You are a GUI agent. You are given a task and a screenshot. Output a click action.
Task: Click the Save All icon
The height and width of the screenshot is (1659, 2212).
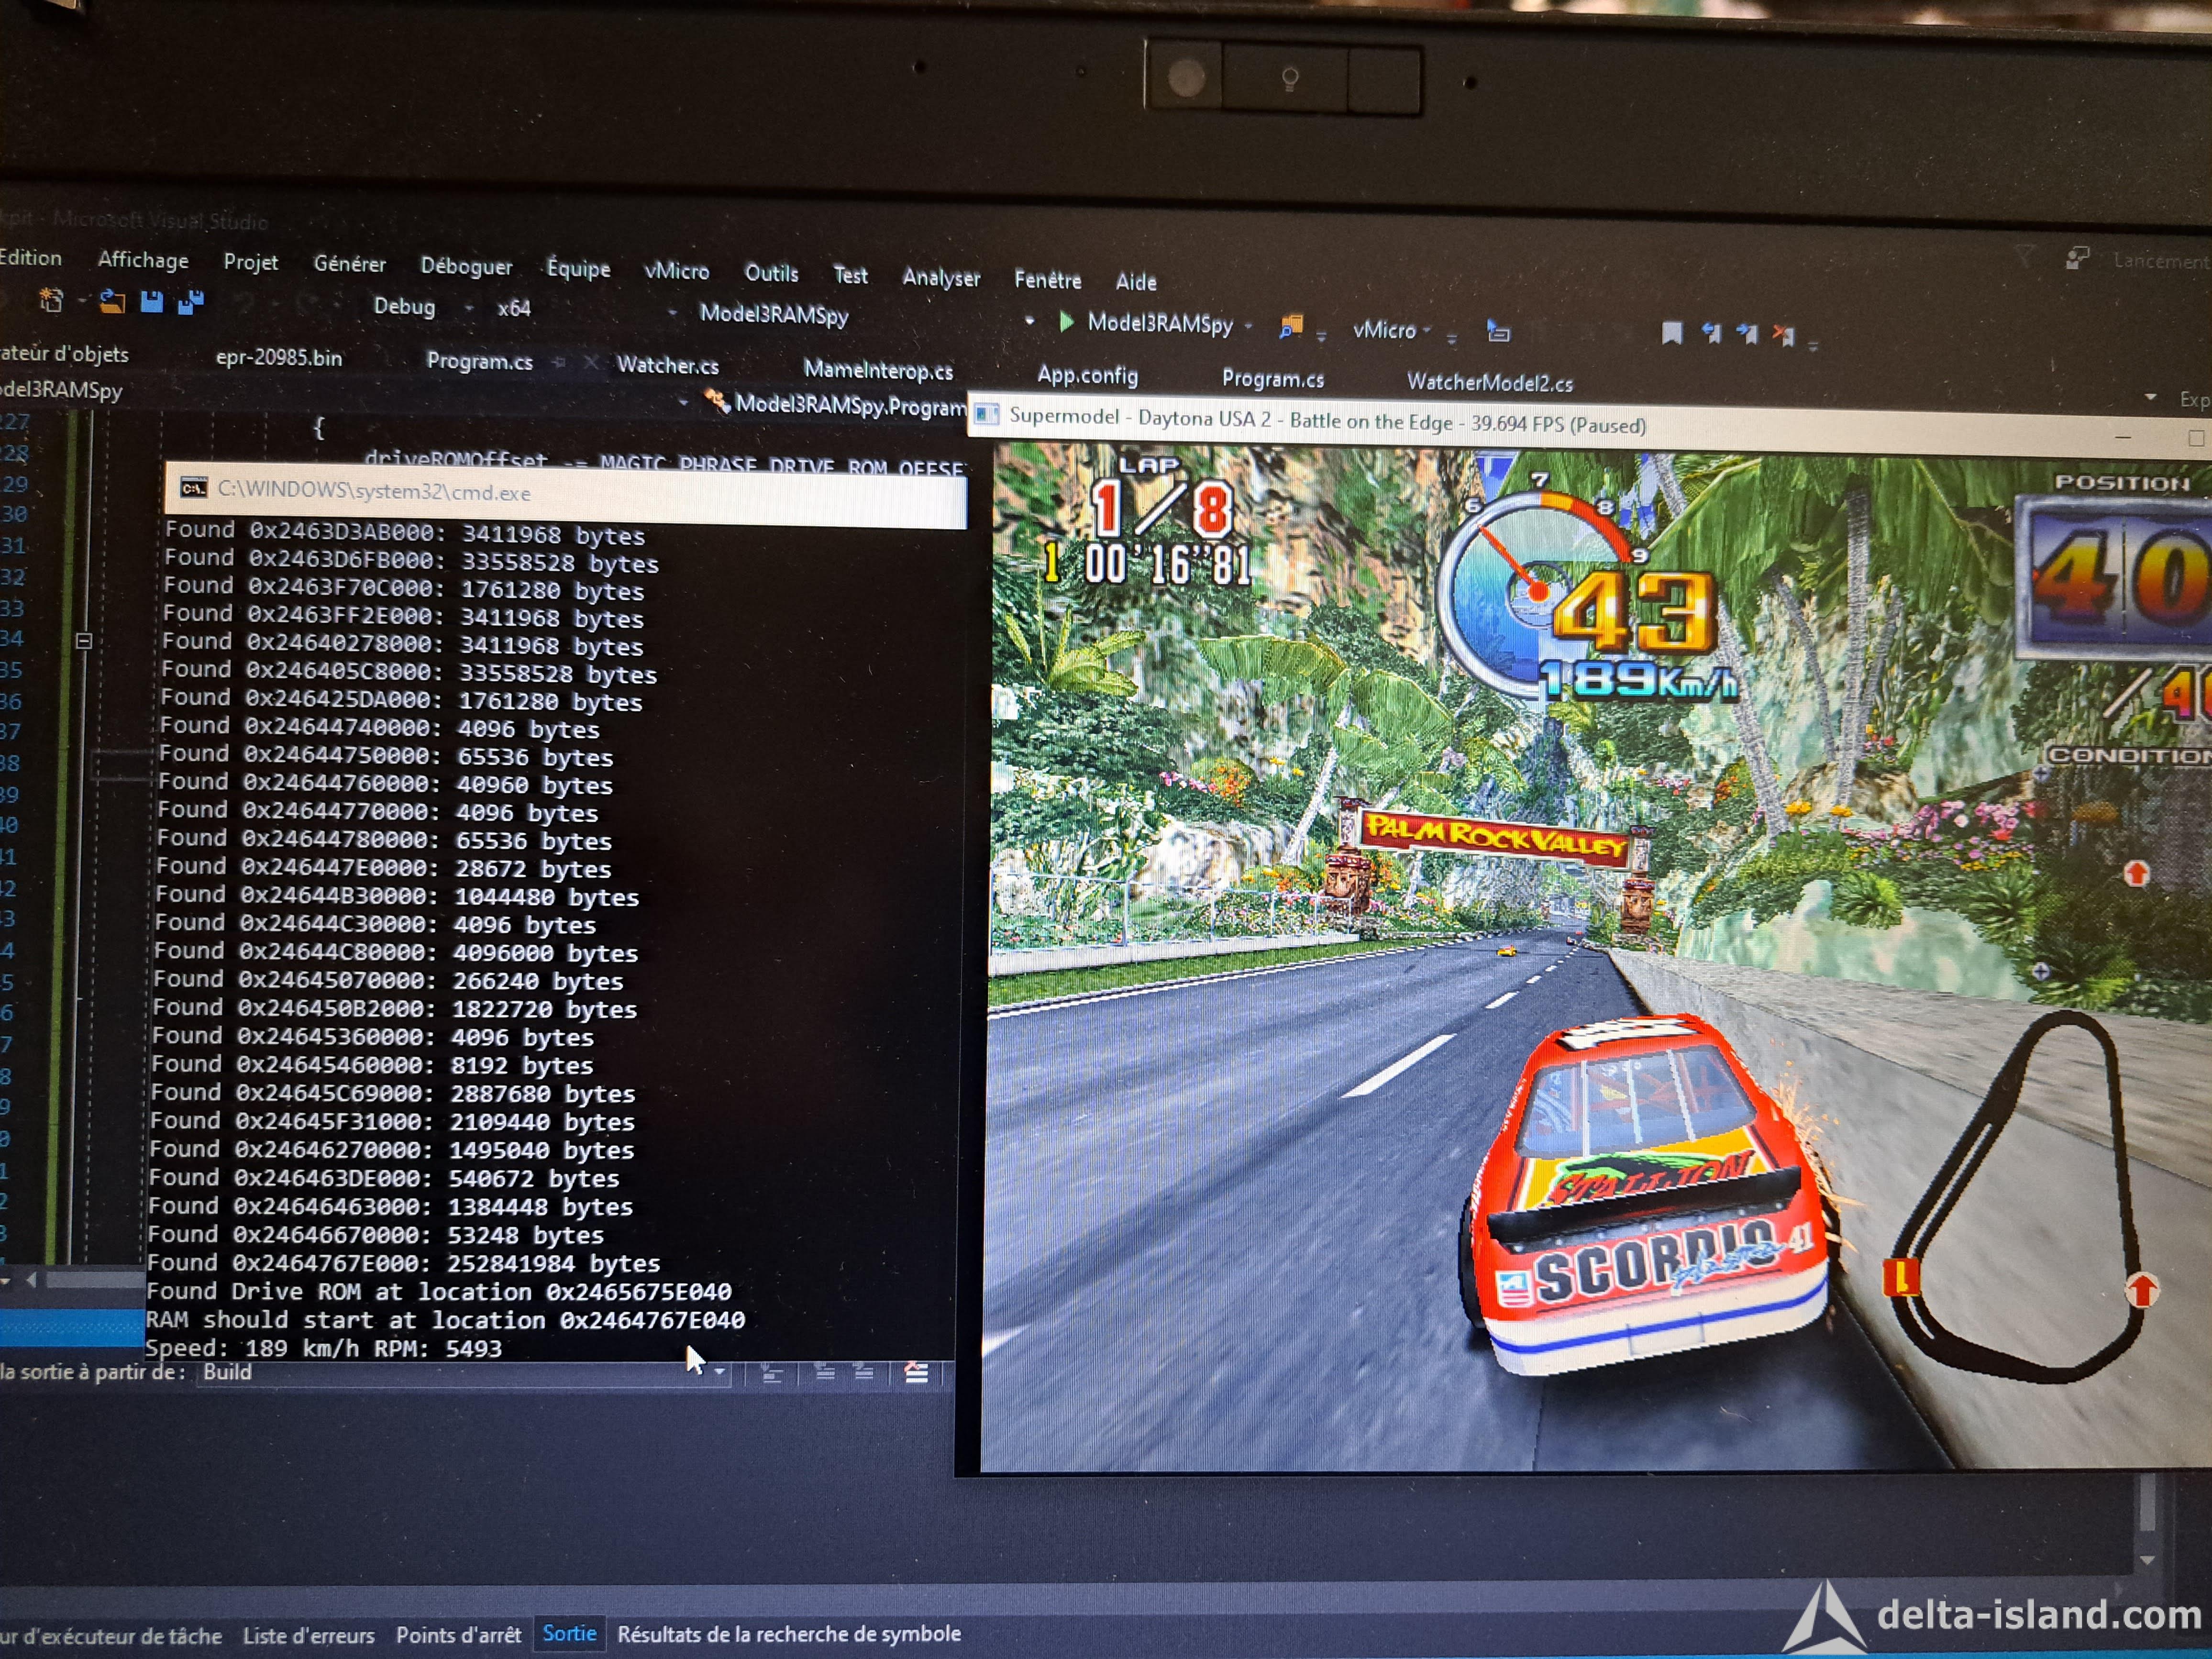point(190,302)
